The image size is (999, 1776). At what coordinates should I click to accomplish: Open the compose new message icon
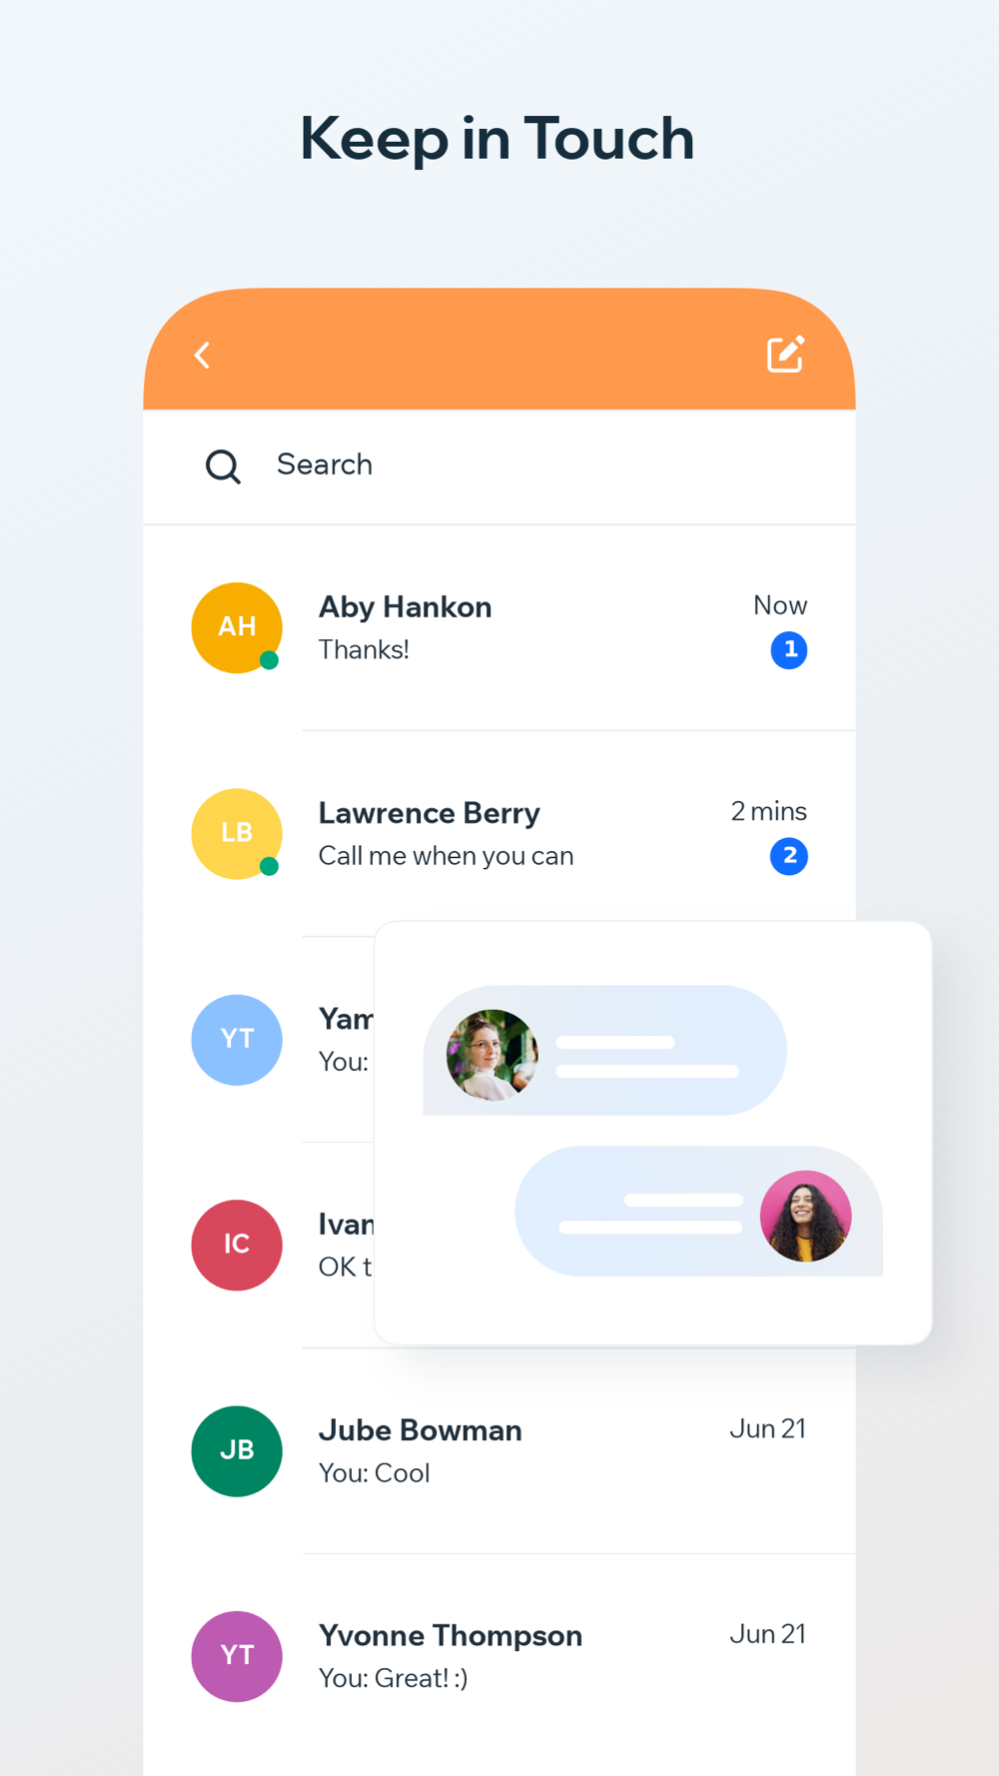(x=785, y=354)
